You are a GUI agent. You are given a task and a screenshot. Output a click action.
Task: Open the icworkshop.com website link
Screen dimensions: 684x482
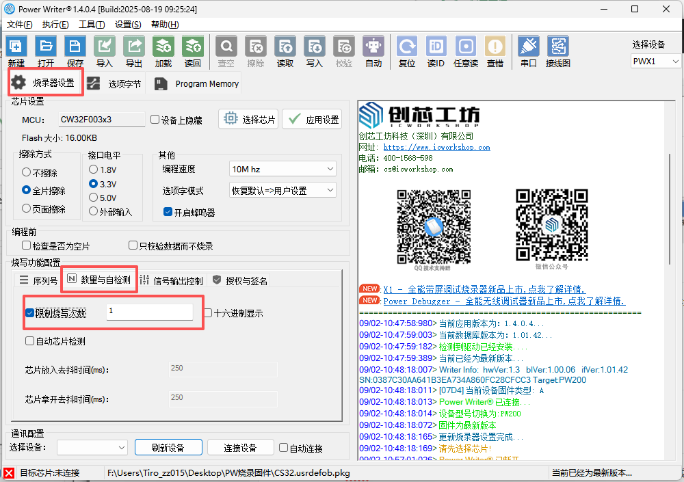[436, 148]
